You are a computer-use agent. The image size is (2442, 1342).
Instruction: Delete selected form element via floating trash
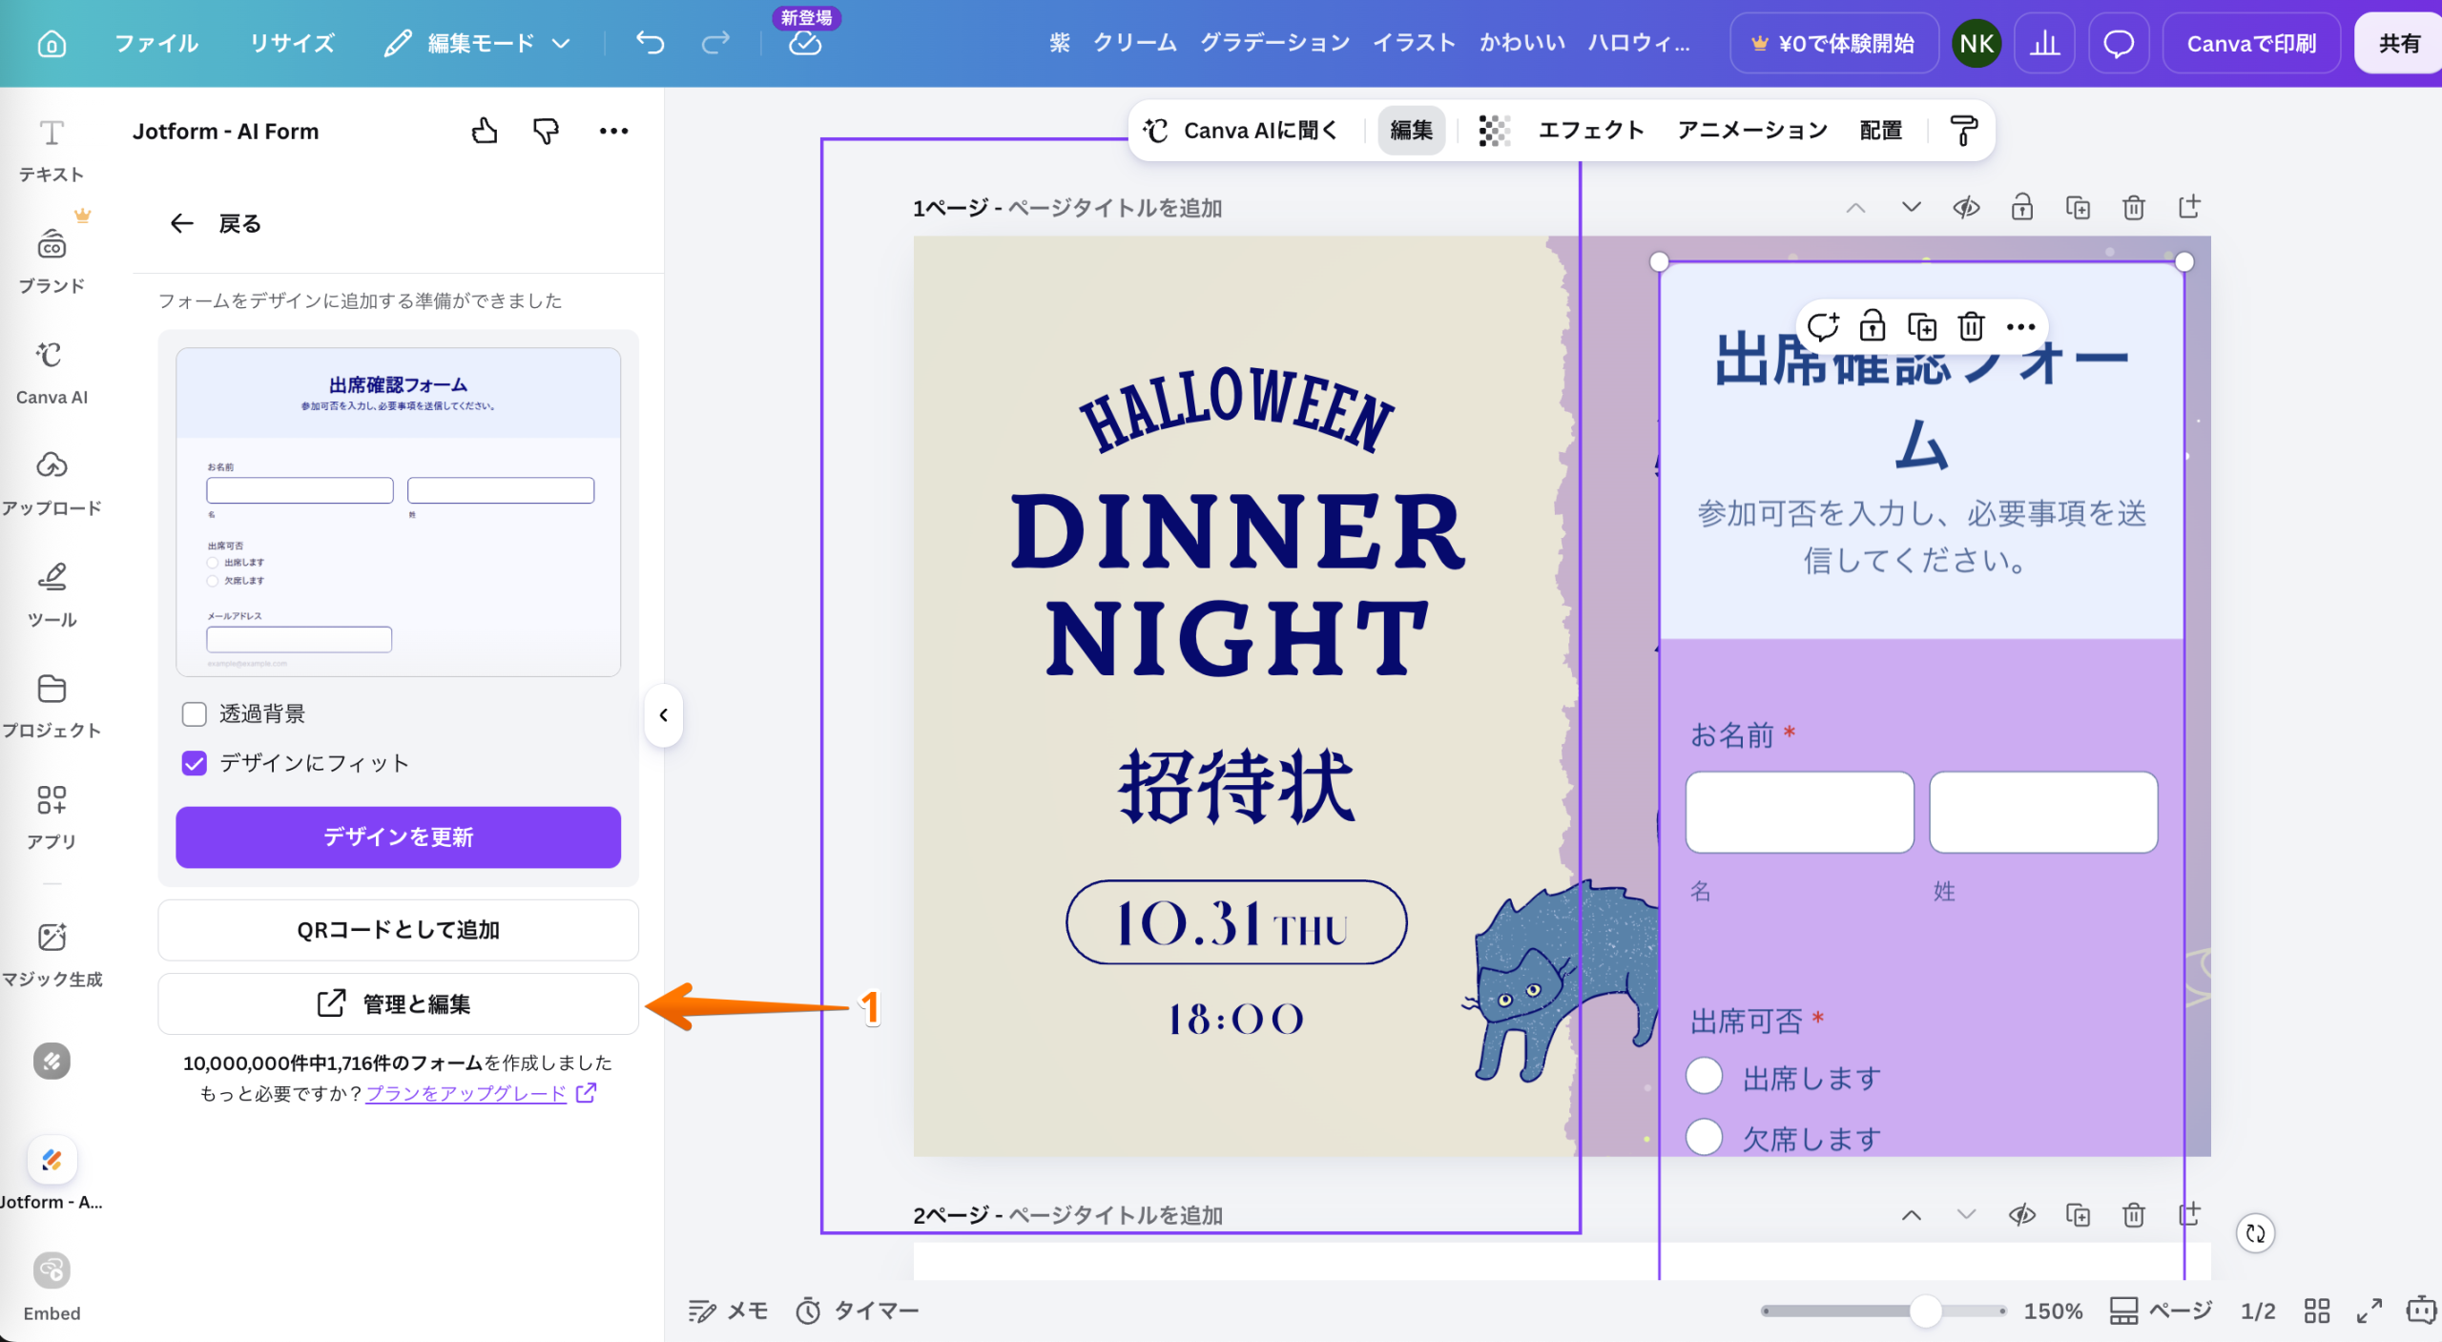point(1971,326)
